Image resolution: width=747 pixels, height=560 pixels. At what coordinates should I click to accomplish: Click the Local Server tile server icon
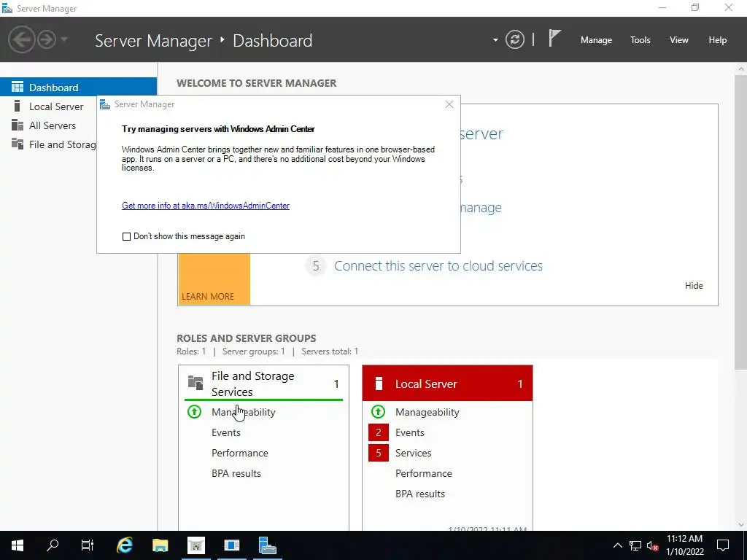coord(379,384)
